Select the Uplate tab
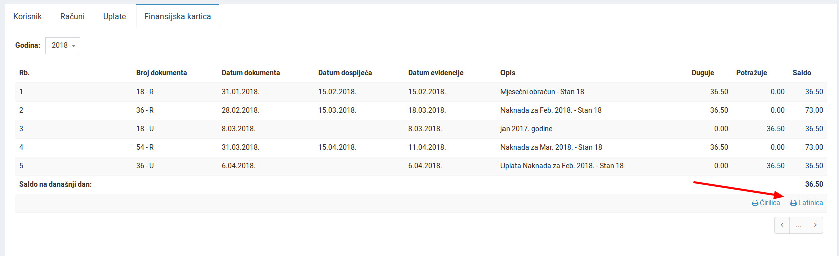The image size is (839, 256). coord(114,16)
